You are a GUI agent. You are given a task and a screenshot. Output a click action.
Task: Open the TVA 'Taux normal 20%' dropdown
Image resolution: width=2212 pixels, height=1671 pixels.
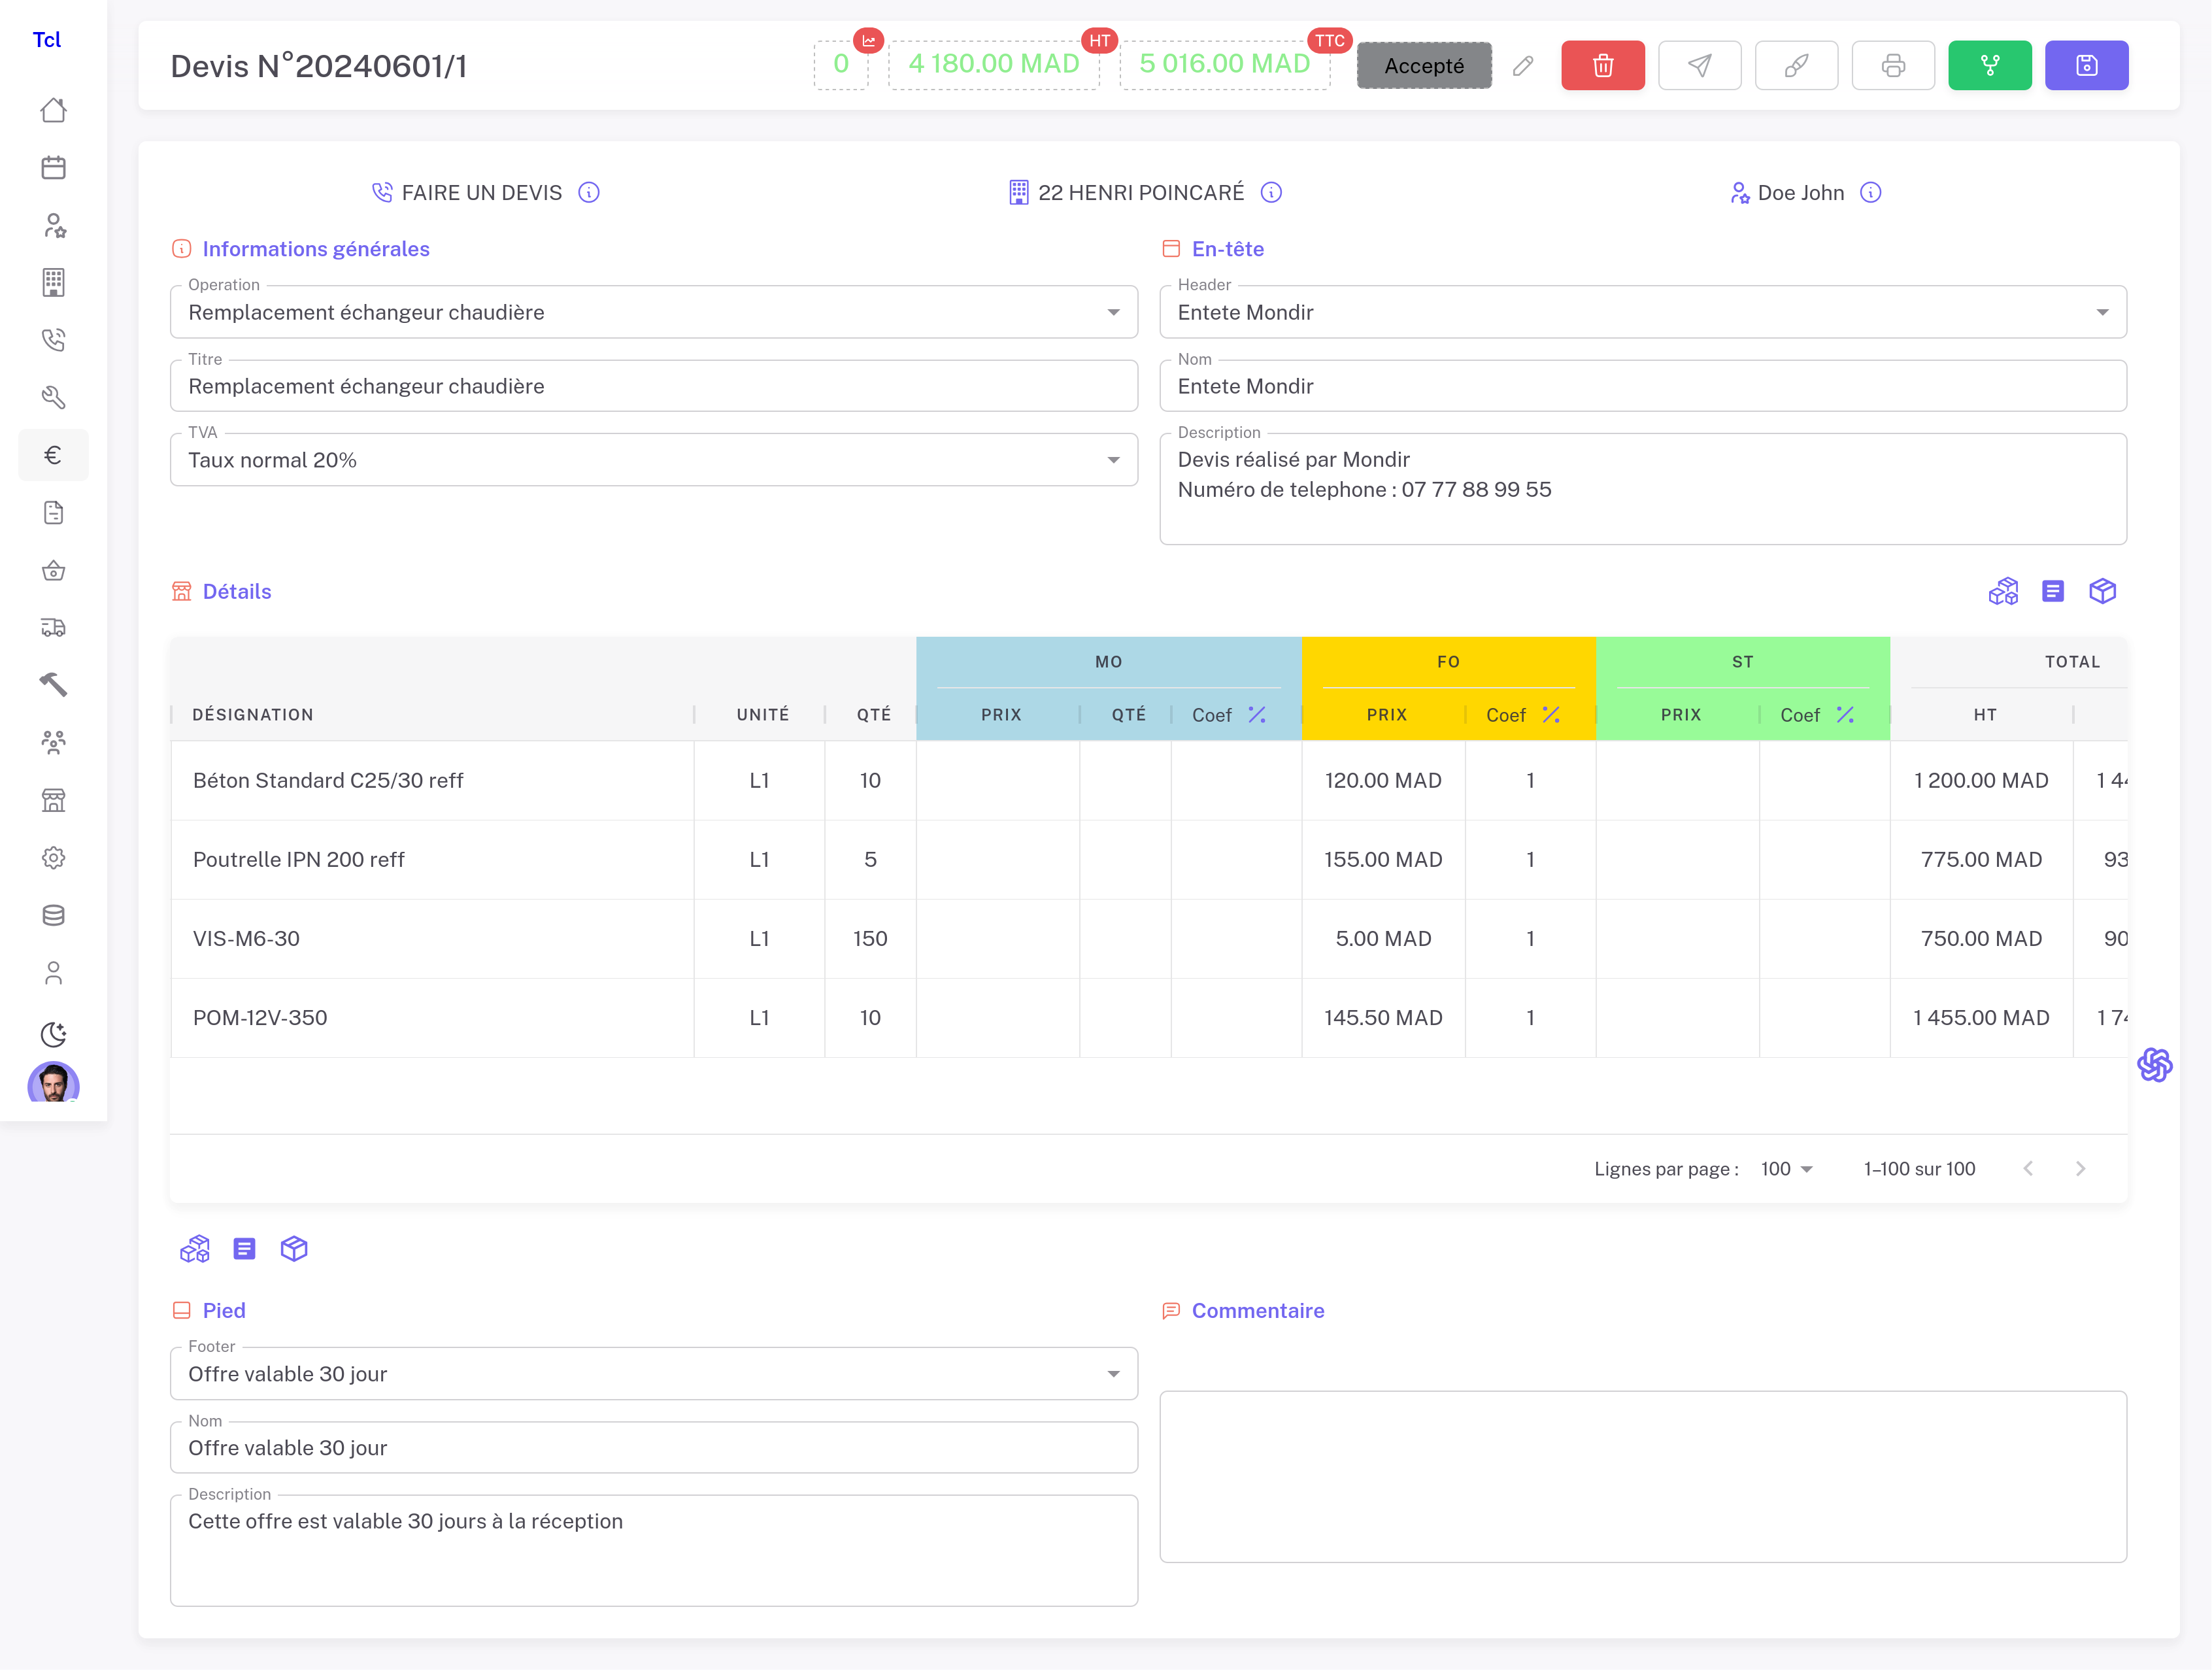1113,459
